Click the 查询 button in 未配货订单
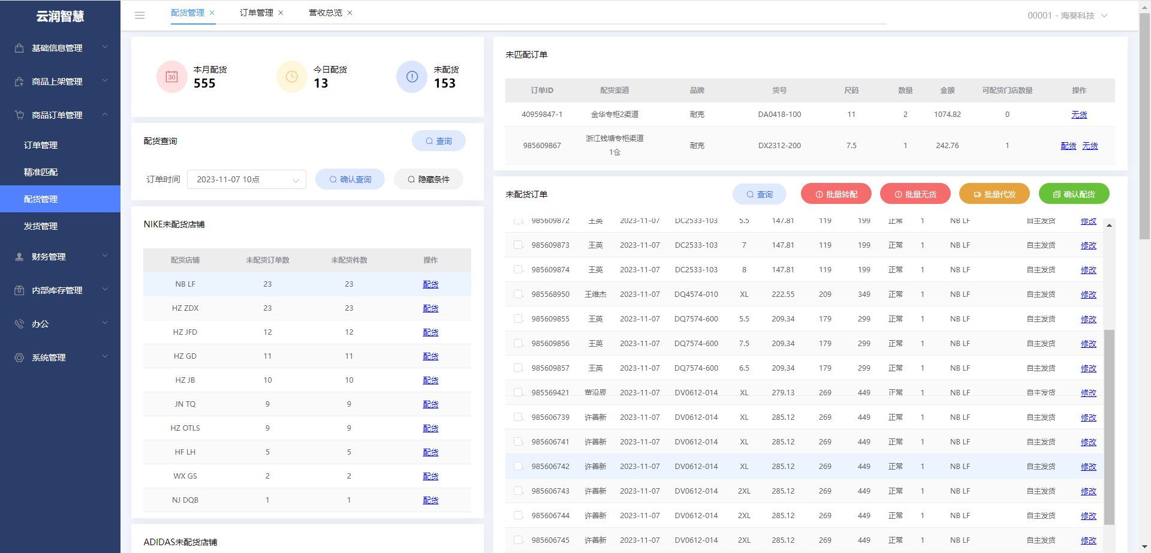 pos(760,194)
